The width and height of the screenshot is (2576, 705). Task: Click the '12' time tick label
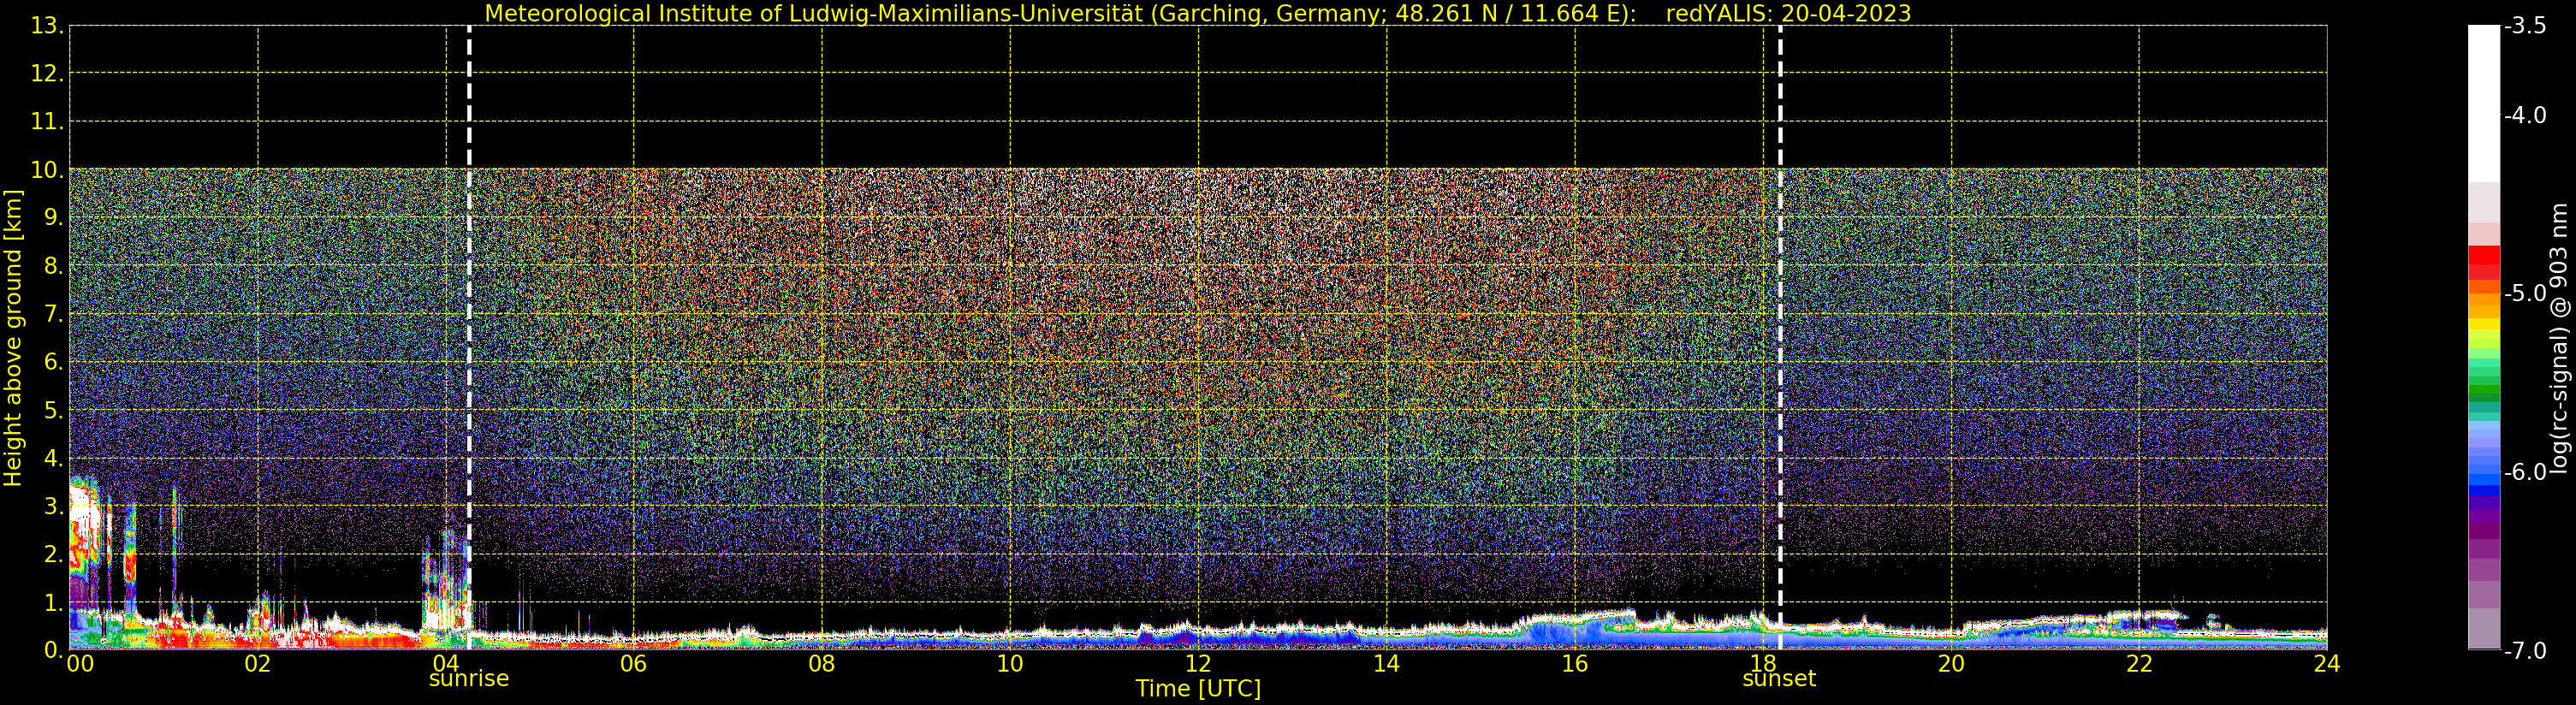pyautogui.click(x=1198, y=664)
